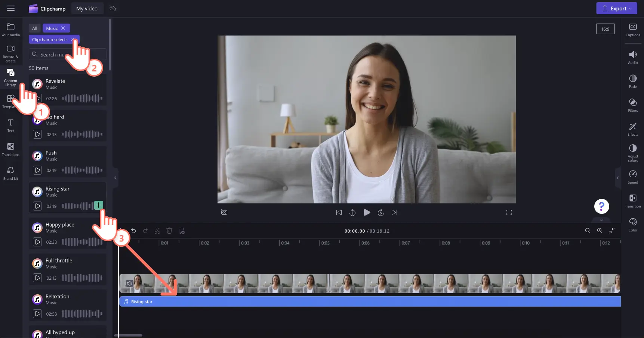Open the Transition property panel
Viewport: 644px width, 338px height.
(633, 201)
